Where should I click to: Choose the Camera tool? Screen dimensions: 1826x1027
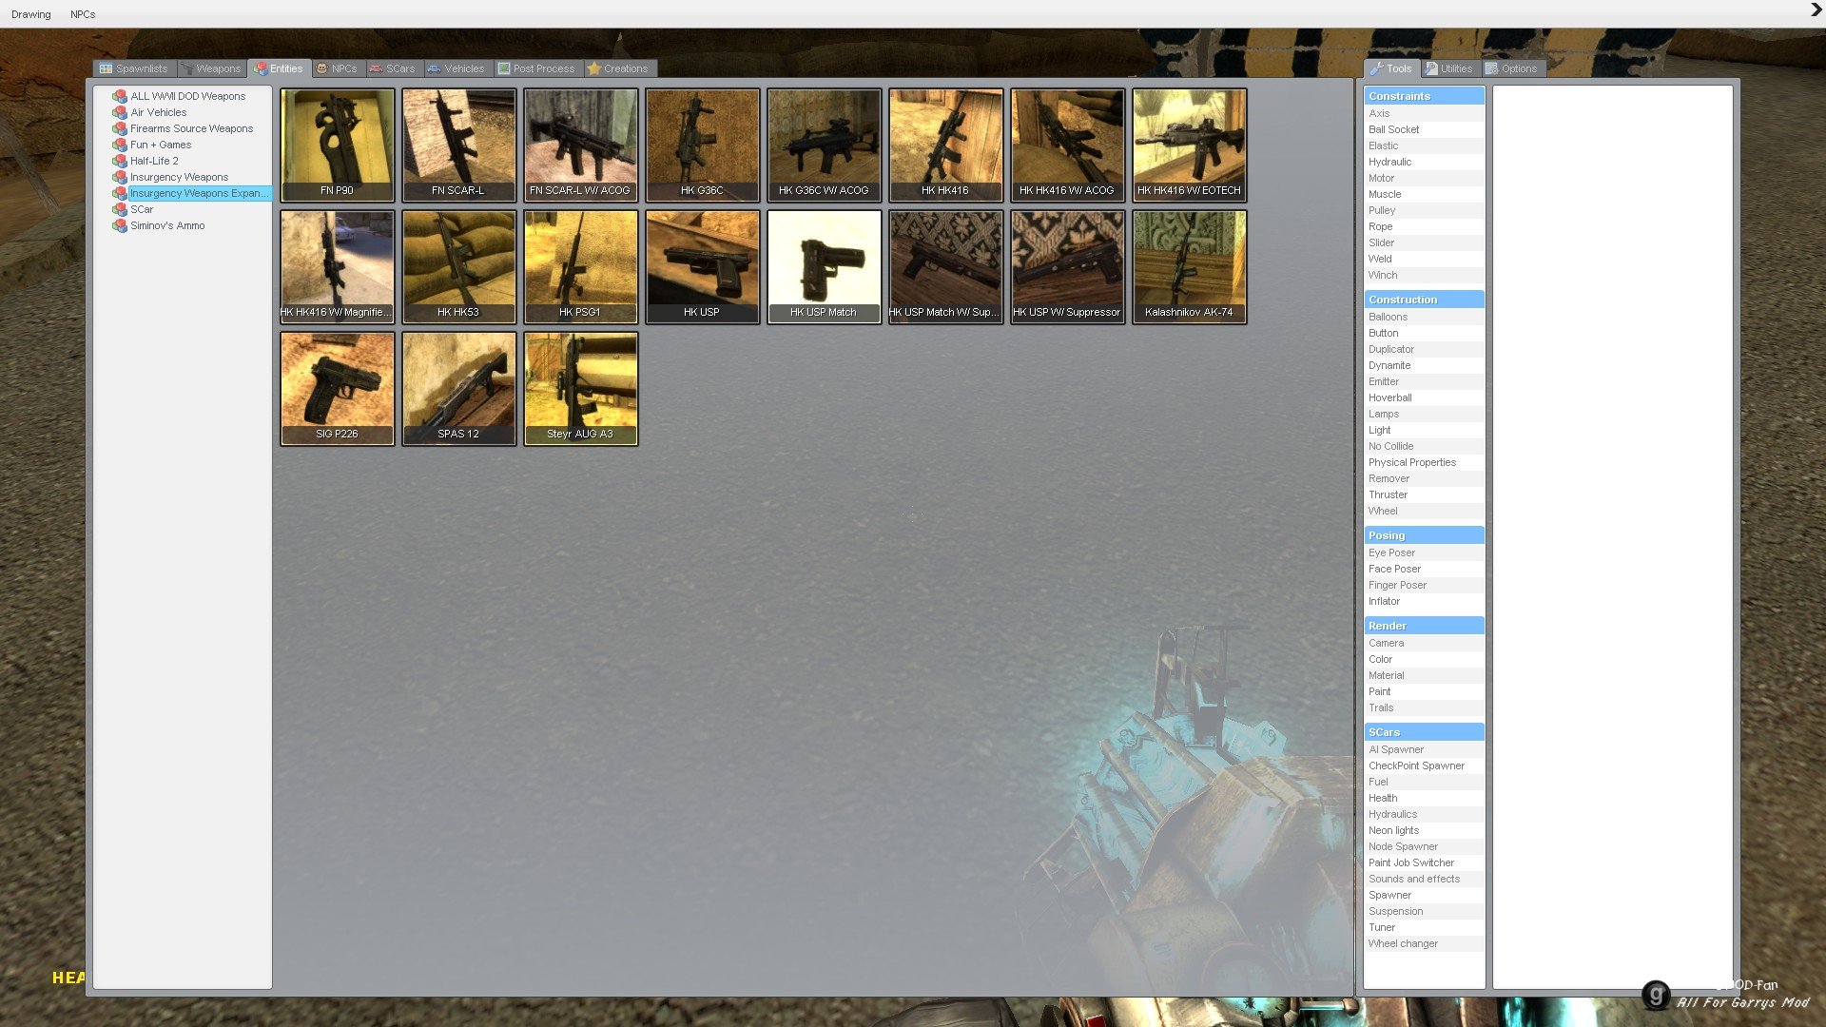pyautogui.click(x=1424, y=643)
